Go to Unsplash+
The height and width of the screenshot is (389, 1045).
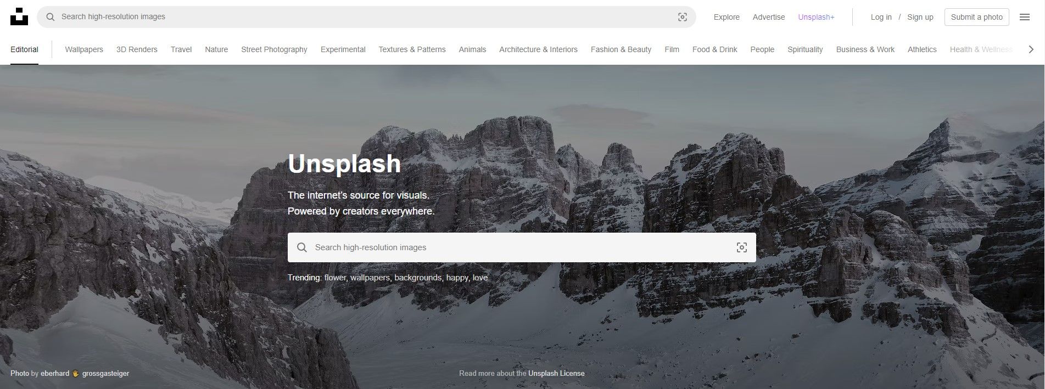tap(816, 17)
